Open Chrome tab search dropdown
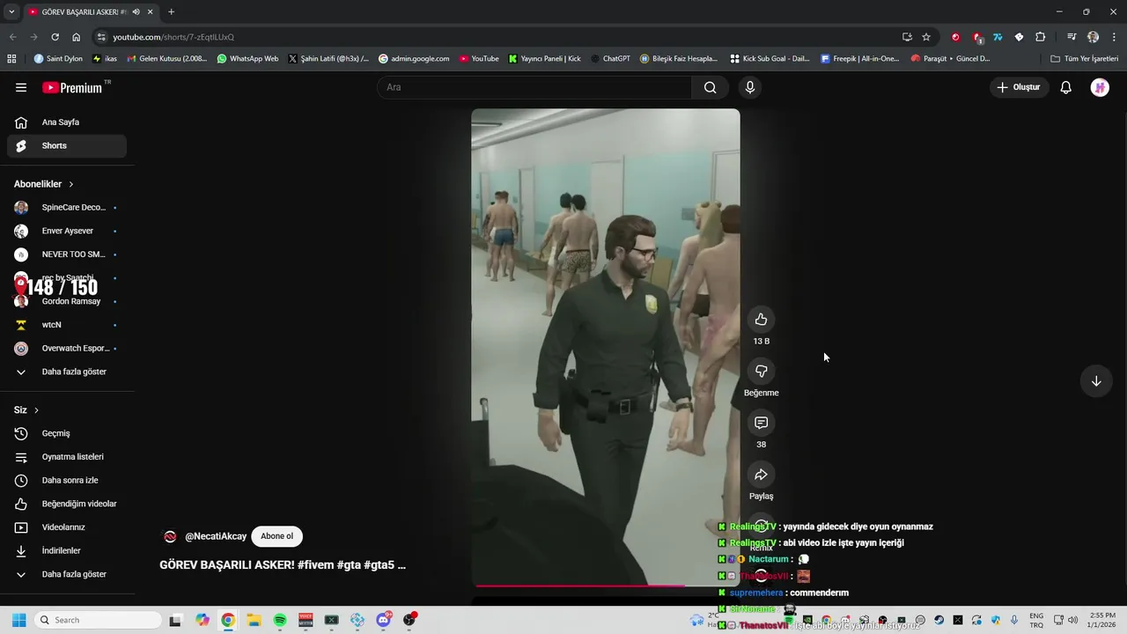This screenshot has height=634, width=1127. pos(11,11)
